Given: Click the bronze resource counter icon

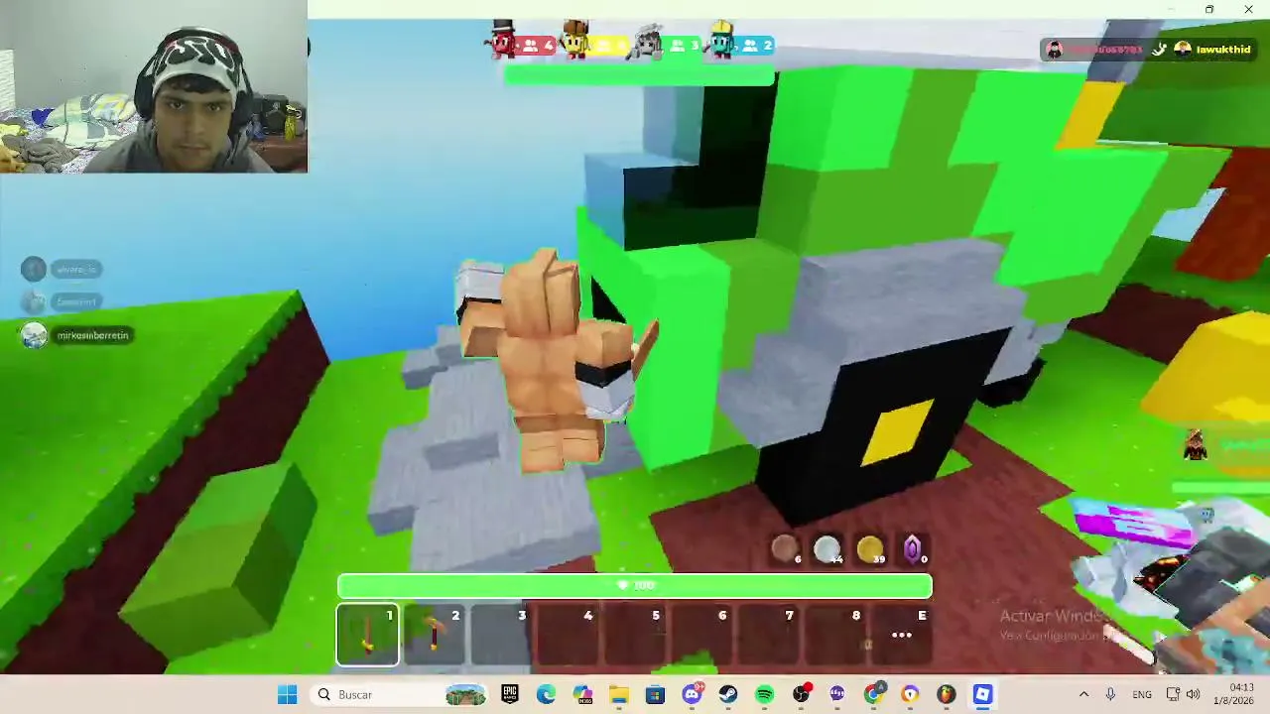Looking at the screenshot, I should 785,549.
